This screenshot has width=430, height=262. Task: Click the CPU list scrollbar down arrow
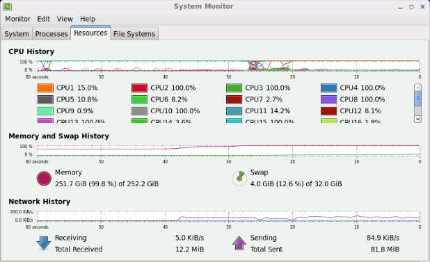(417, 119)
